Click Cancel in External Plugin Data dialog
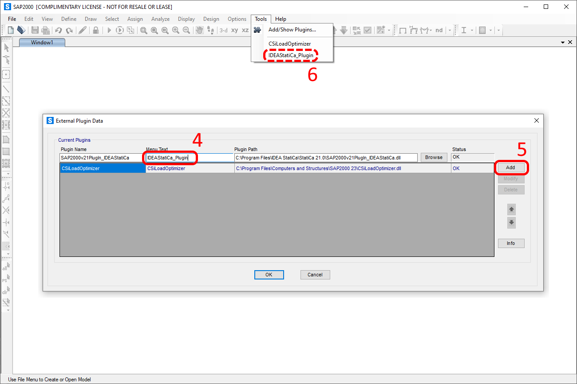The height and width of the screenshot is (384, 577). point(315,275)
